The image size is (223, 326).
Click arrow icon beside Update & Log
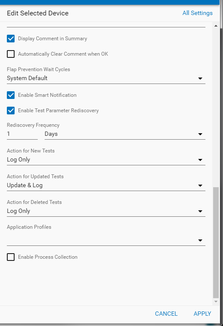coord(200,185)
